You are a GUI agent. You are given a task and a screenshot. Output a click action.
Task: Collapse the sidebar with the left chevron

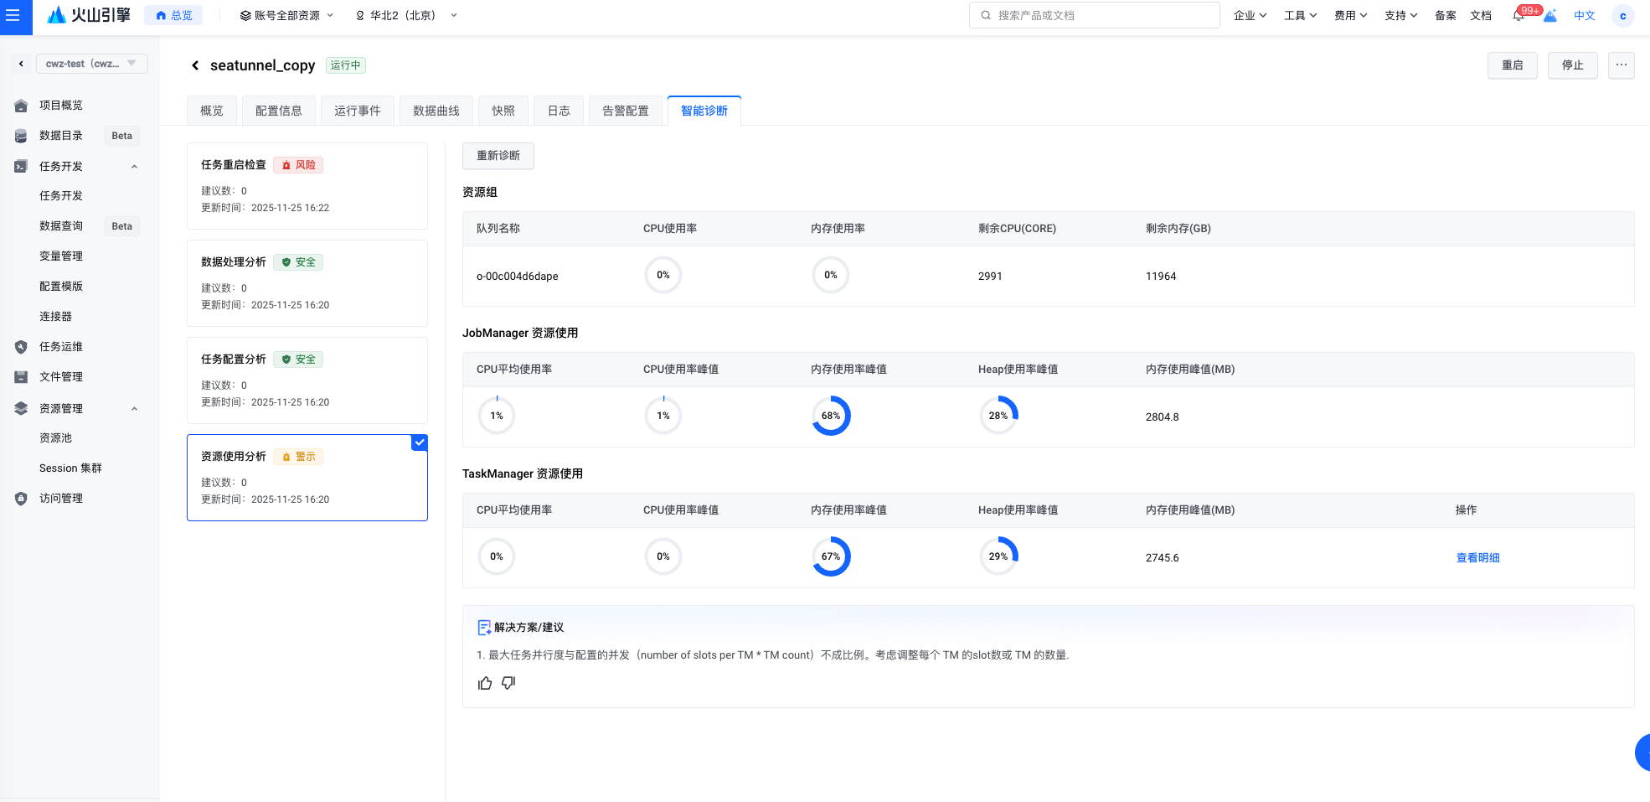[x=21, y=64]
